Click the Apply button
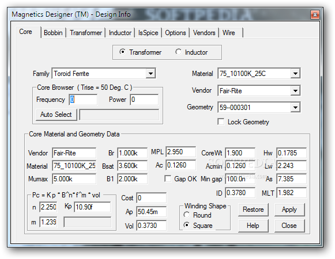Viewport: 335px width, 259px height. point(289,210)
